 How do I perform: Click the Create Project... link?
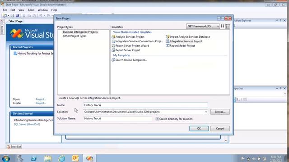click(41, 103)
